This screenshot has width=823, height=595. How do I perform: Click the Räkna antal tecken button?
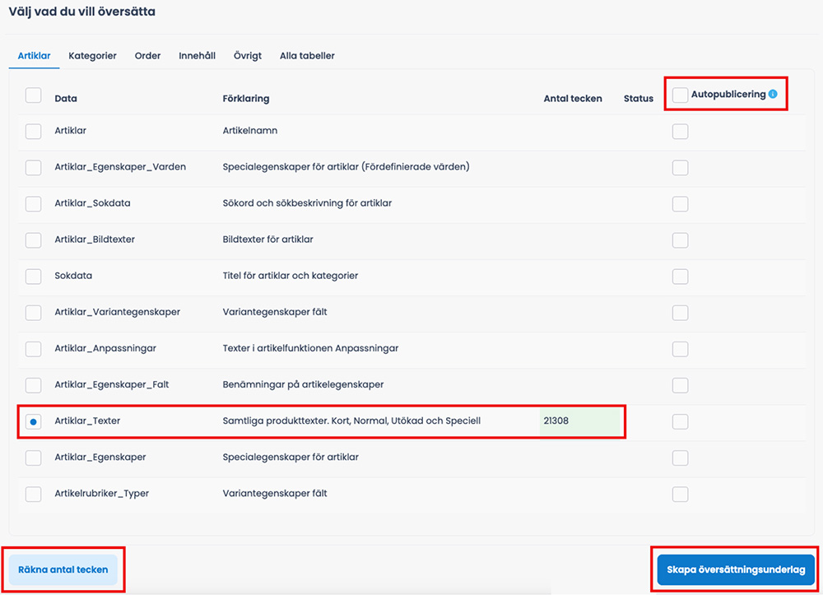pyautogui.click(x=63, y=569)
